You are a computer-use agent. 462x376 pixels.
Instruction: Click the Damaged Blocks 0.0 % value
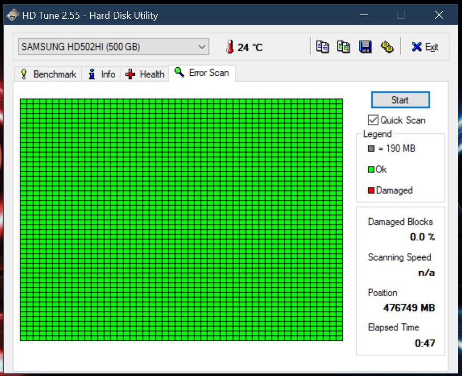tap(422, 237)
